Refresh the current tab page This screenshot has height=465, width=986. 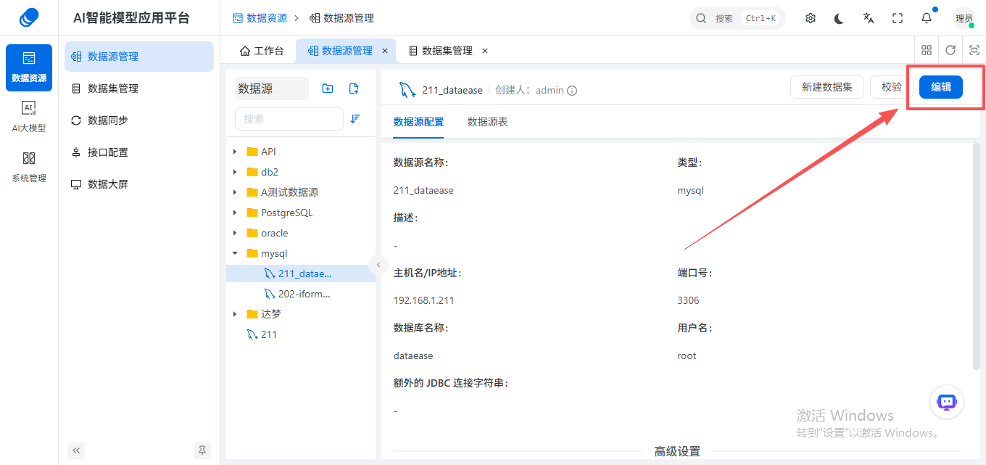[x=950, y=50]
